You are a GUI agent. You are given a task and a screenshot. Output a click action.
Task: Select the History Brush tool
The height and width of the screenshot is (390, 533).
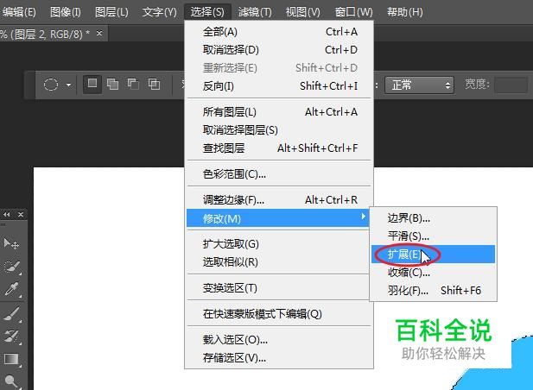[11, 337]
